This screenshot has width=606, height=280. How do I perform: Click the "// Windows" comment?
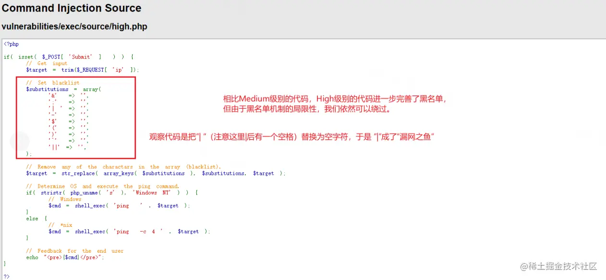click(x=65, y=199)
